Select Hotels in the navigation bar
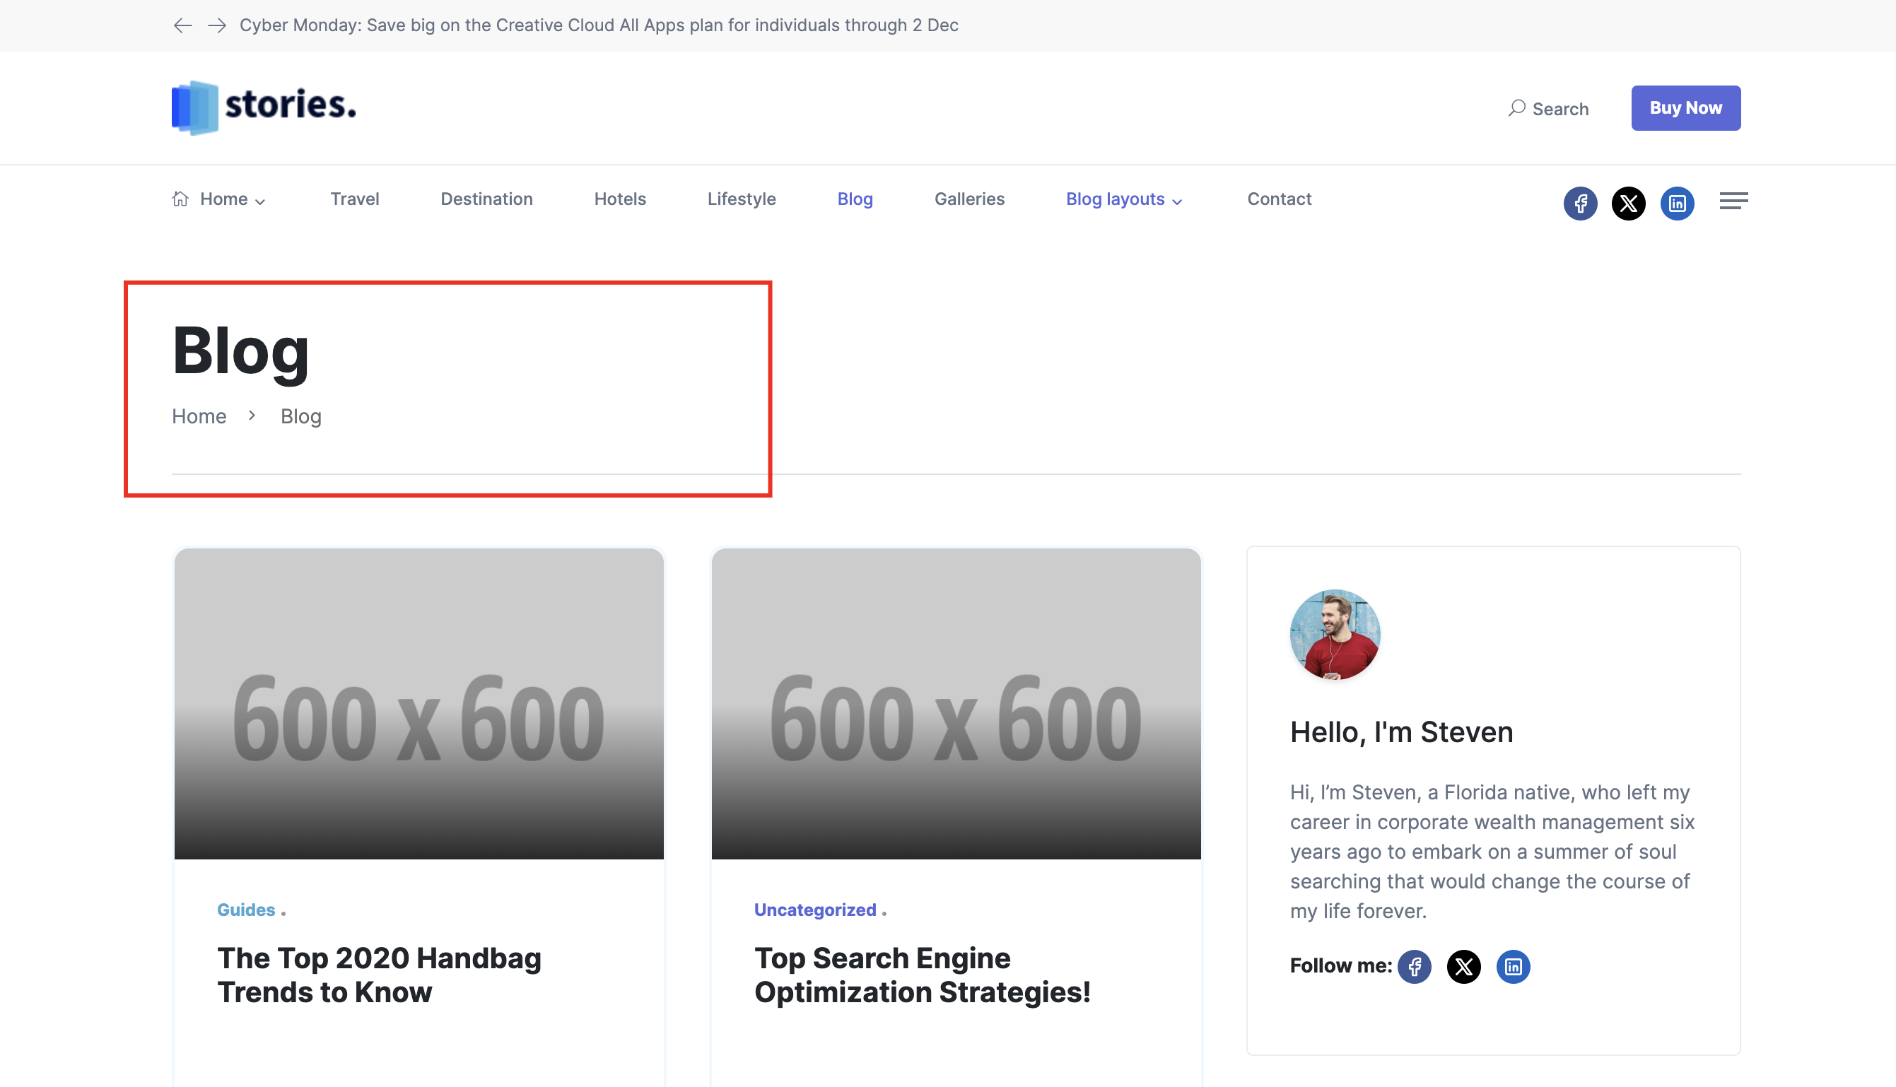Viewport: 1896px width, 1087px height. click(x=620, y=199)
